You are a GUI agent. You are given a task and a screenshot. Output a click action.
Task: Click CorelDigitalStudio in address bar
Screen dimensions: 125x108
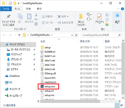point(40,35)
